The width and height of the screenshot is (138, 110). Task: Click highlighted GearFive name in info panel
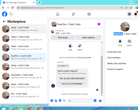118,34
